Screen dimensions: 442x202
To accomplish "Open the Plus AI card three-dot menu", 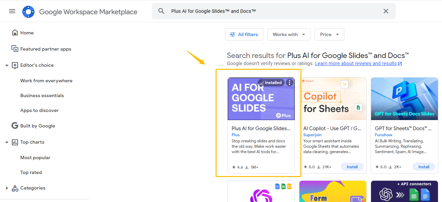I will point(290,83).
